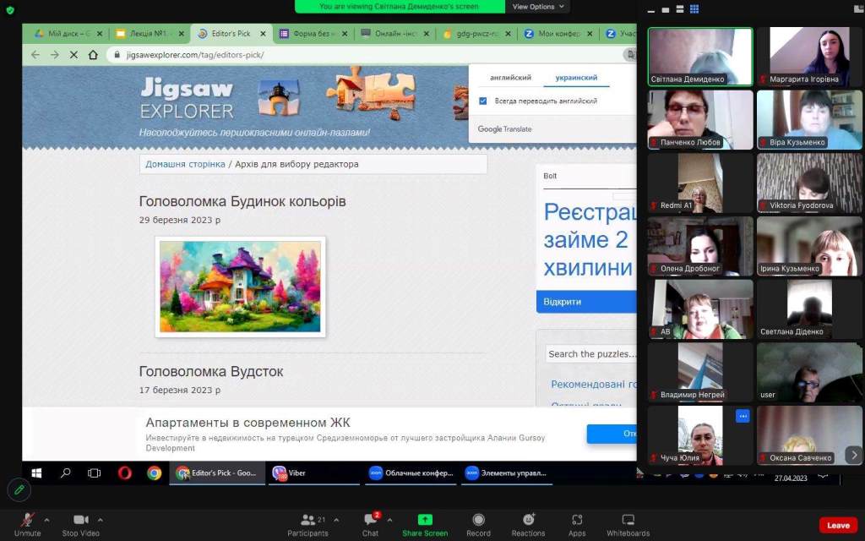Image resolution: width=865 pixels, height=541 pixels.
Task: Click the green Share Screen icon
Action: (x=425, y=520)
